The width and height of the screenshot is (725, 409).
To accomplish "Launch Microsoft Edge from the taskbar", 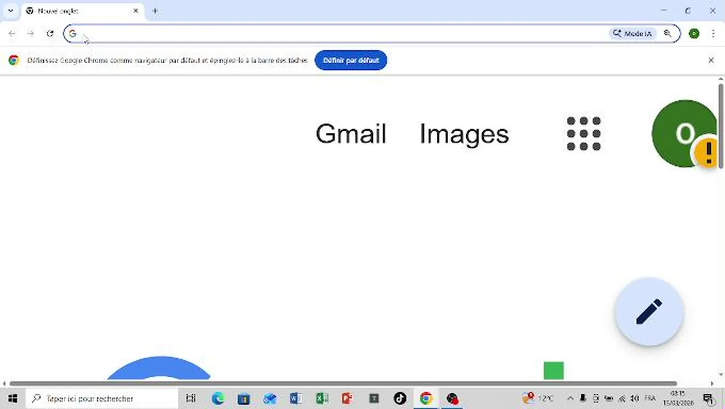I will click(x=218, y=398).
